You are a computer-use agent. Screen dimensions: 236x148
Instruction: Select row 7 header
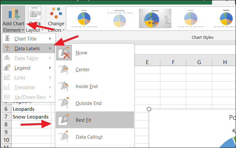[6, 117]
